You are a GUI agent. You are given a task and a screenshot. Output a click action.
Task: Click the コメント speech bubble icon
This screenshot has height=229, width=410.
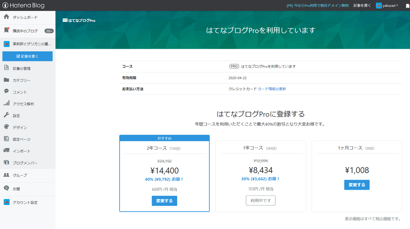pyautogui.click(x=6, y=92)
